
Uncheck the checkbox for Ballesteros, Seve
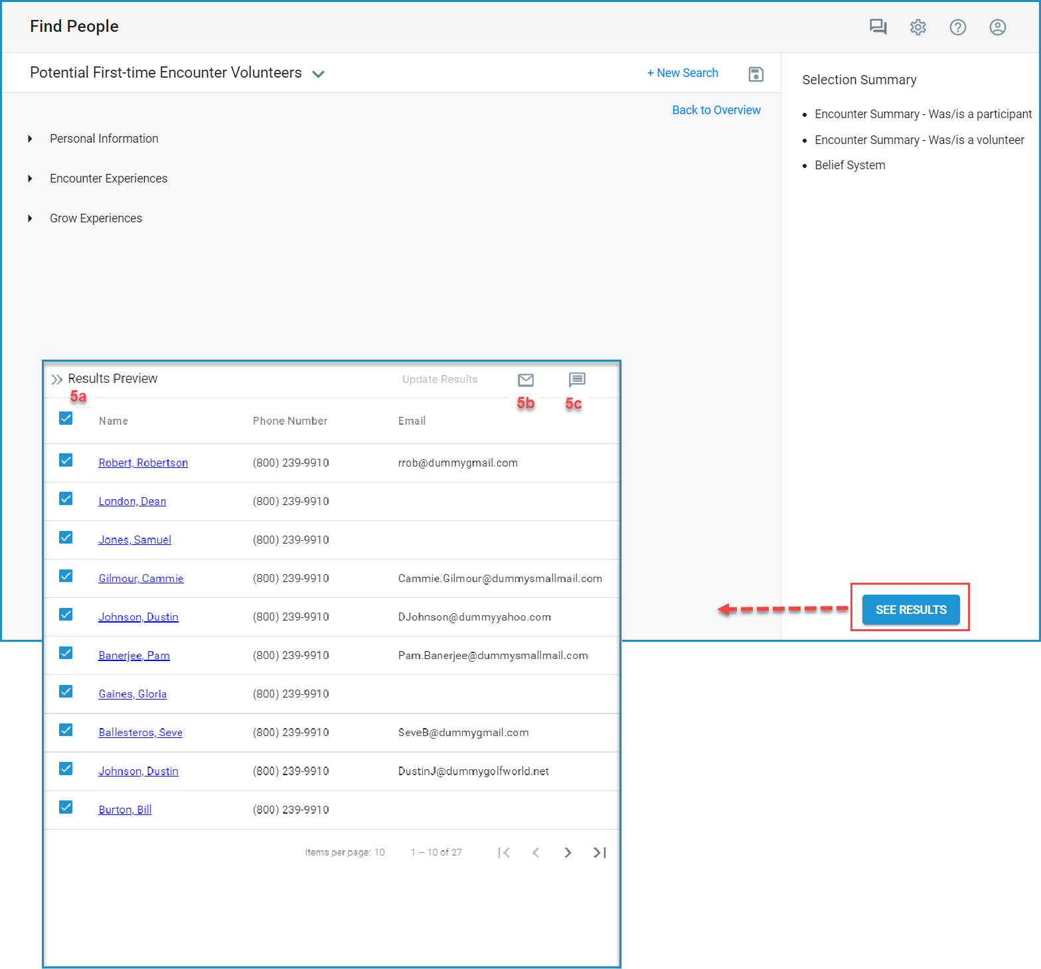66,729
